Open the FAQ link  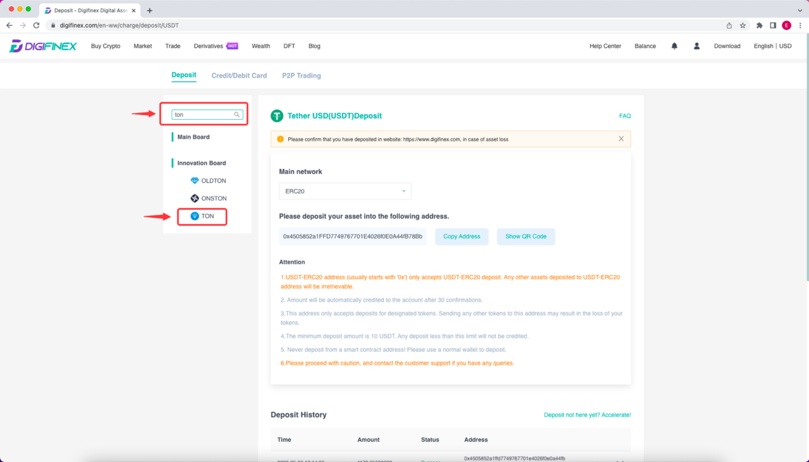625,116
